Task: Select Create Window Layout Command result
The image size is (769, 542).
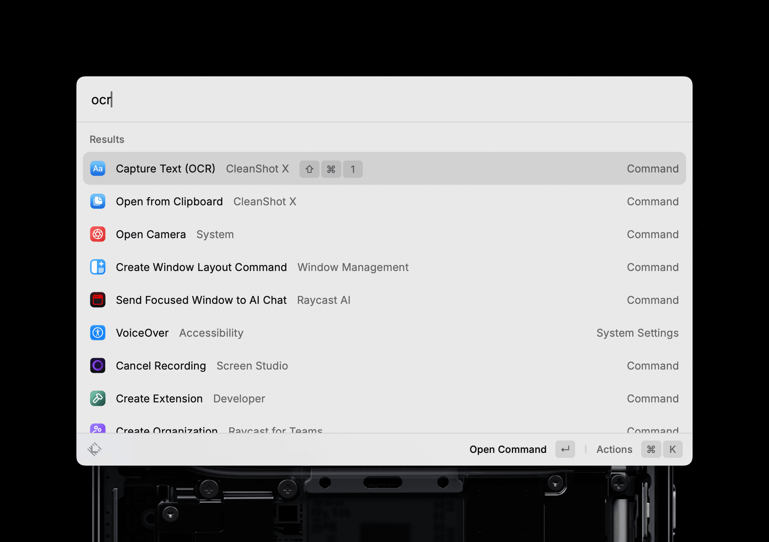Action: [384, 267]
